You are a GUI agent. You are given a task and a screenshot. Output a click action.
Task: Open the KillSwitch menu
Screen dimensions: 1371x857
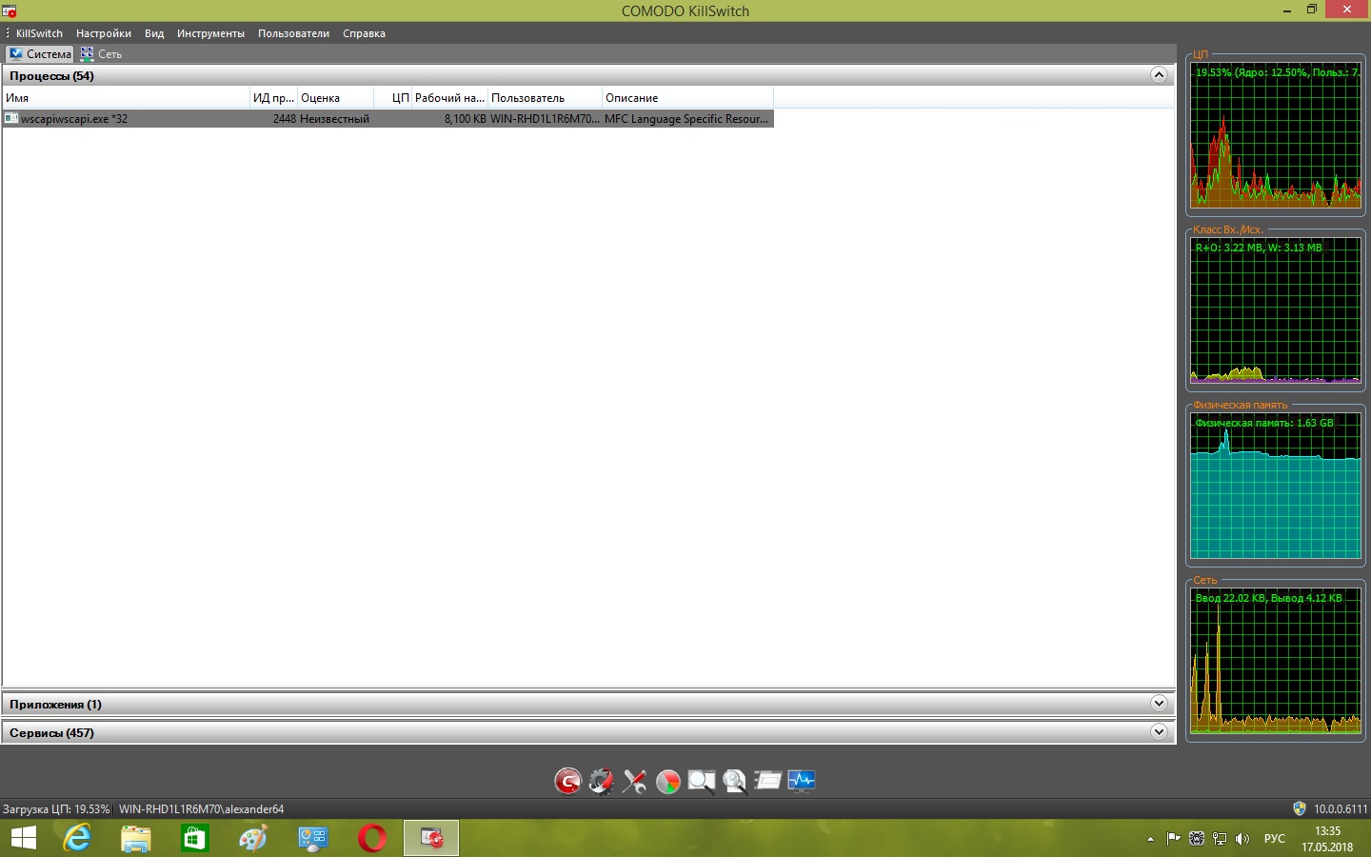tap(39, 33)
